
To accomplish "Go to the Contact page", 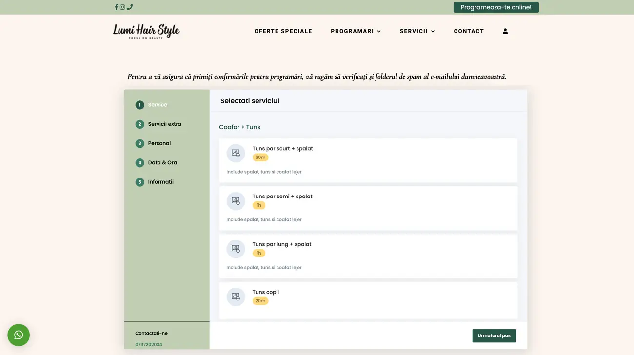I will tap(469, 31).
